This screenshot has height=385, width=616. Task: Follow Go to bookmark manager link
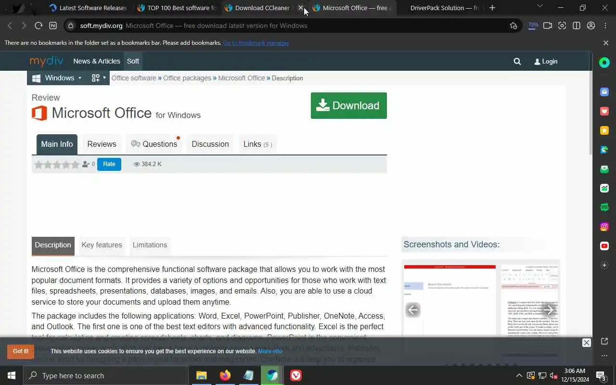tap(256, 43)
